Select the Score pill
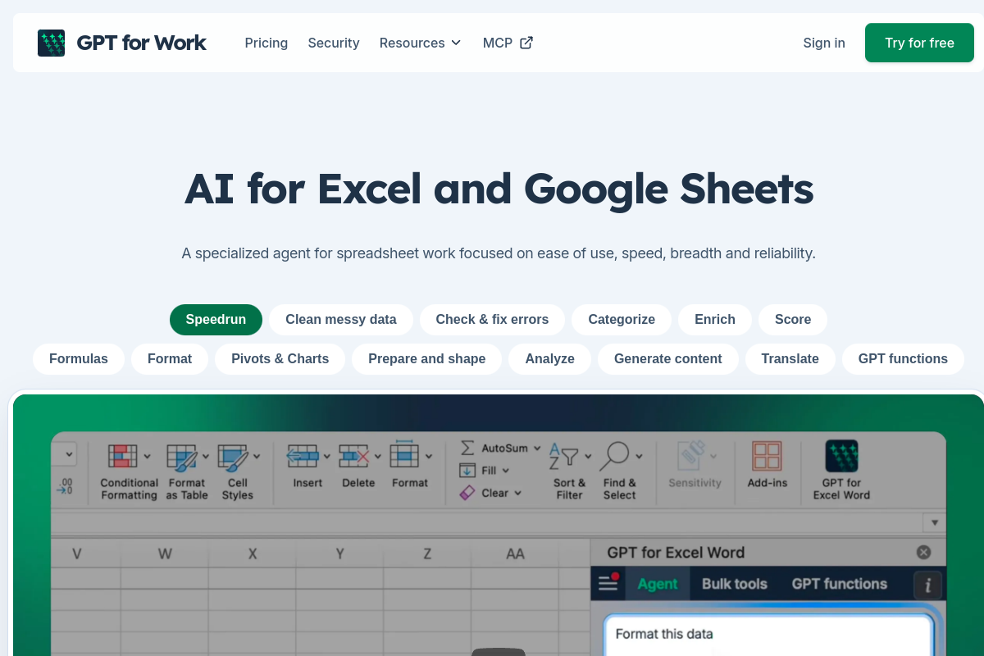Image resolution: width=984 pixels, height=656 pixels. click(793, 320)
